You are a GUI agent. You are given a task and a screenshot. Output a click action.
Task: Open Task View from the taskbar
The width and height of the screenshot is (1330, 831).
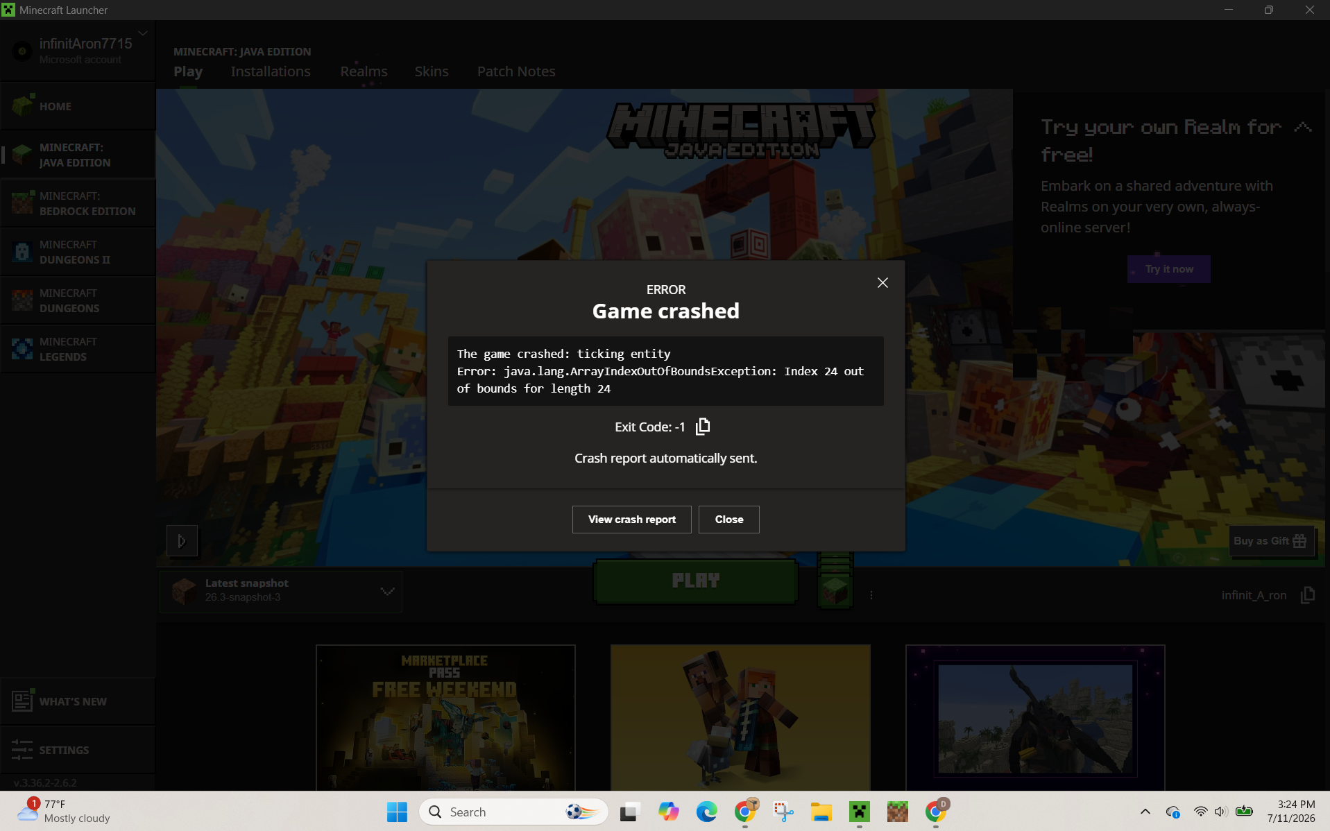[x=630, y=812]
